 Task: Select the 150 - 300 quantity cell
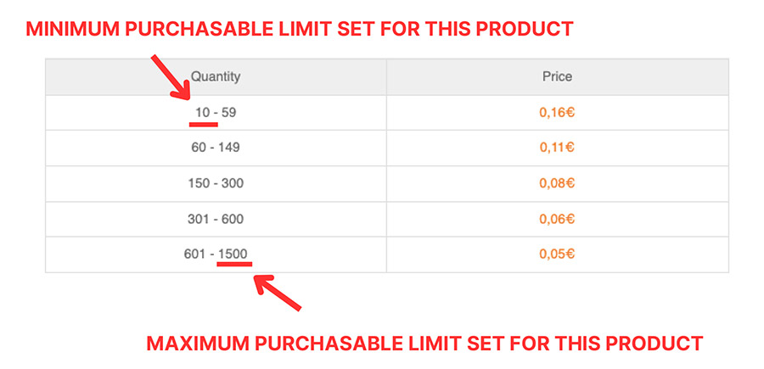[216, 183]
